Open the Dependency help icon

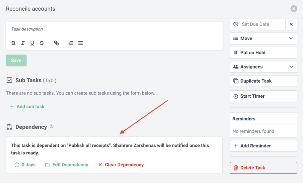52,126
